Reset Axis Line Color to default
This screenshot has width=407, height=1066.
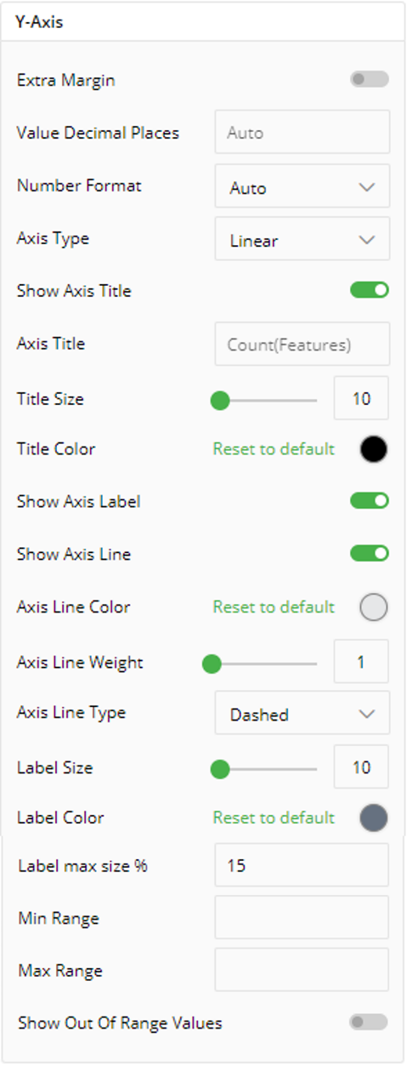pyautogui.click(x=274, y=607)
